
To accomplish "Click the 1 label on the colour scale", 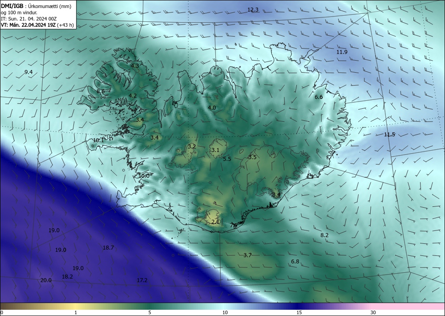I will 76,312.
